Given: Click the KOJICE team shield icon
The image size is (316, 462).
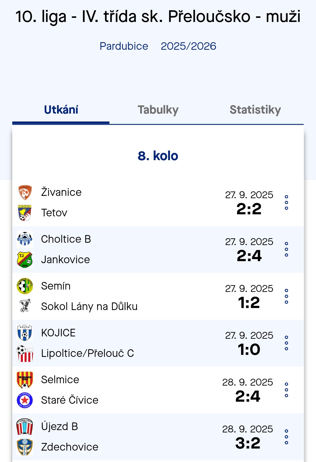Looking at the screenshot, I should tap(25, 333).
